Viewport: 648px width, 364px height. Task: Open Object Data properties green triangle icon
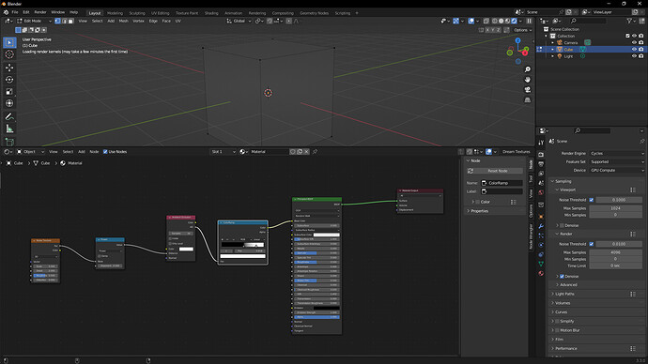541,264
